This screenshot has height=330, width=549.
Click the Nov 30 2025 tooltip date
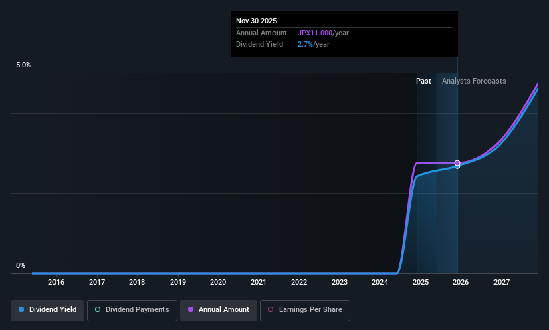pos(256,21)
